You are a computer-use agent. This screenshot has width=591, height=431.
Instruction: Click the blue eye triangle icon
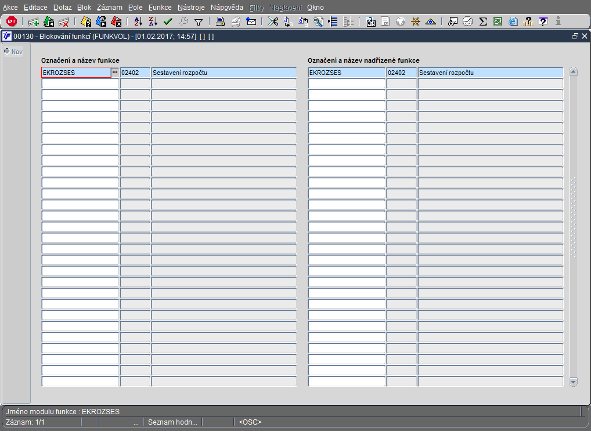click(430, 22)
